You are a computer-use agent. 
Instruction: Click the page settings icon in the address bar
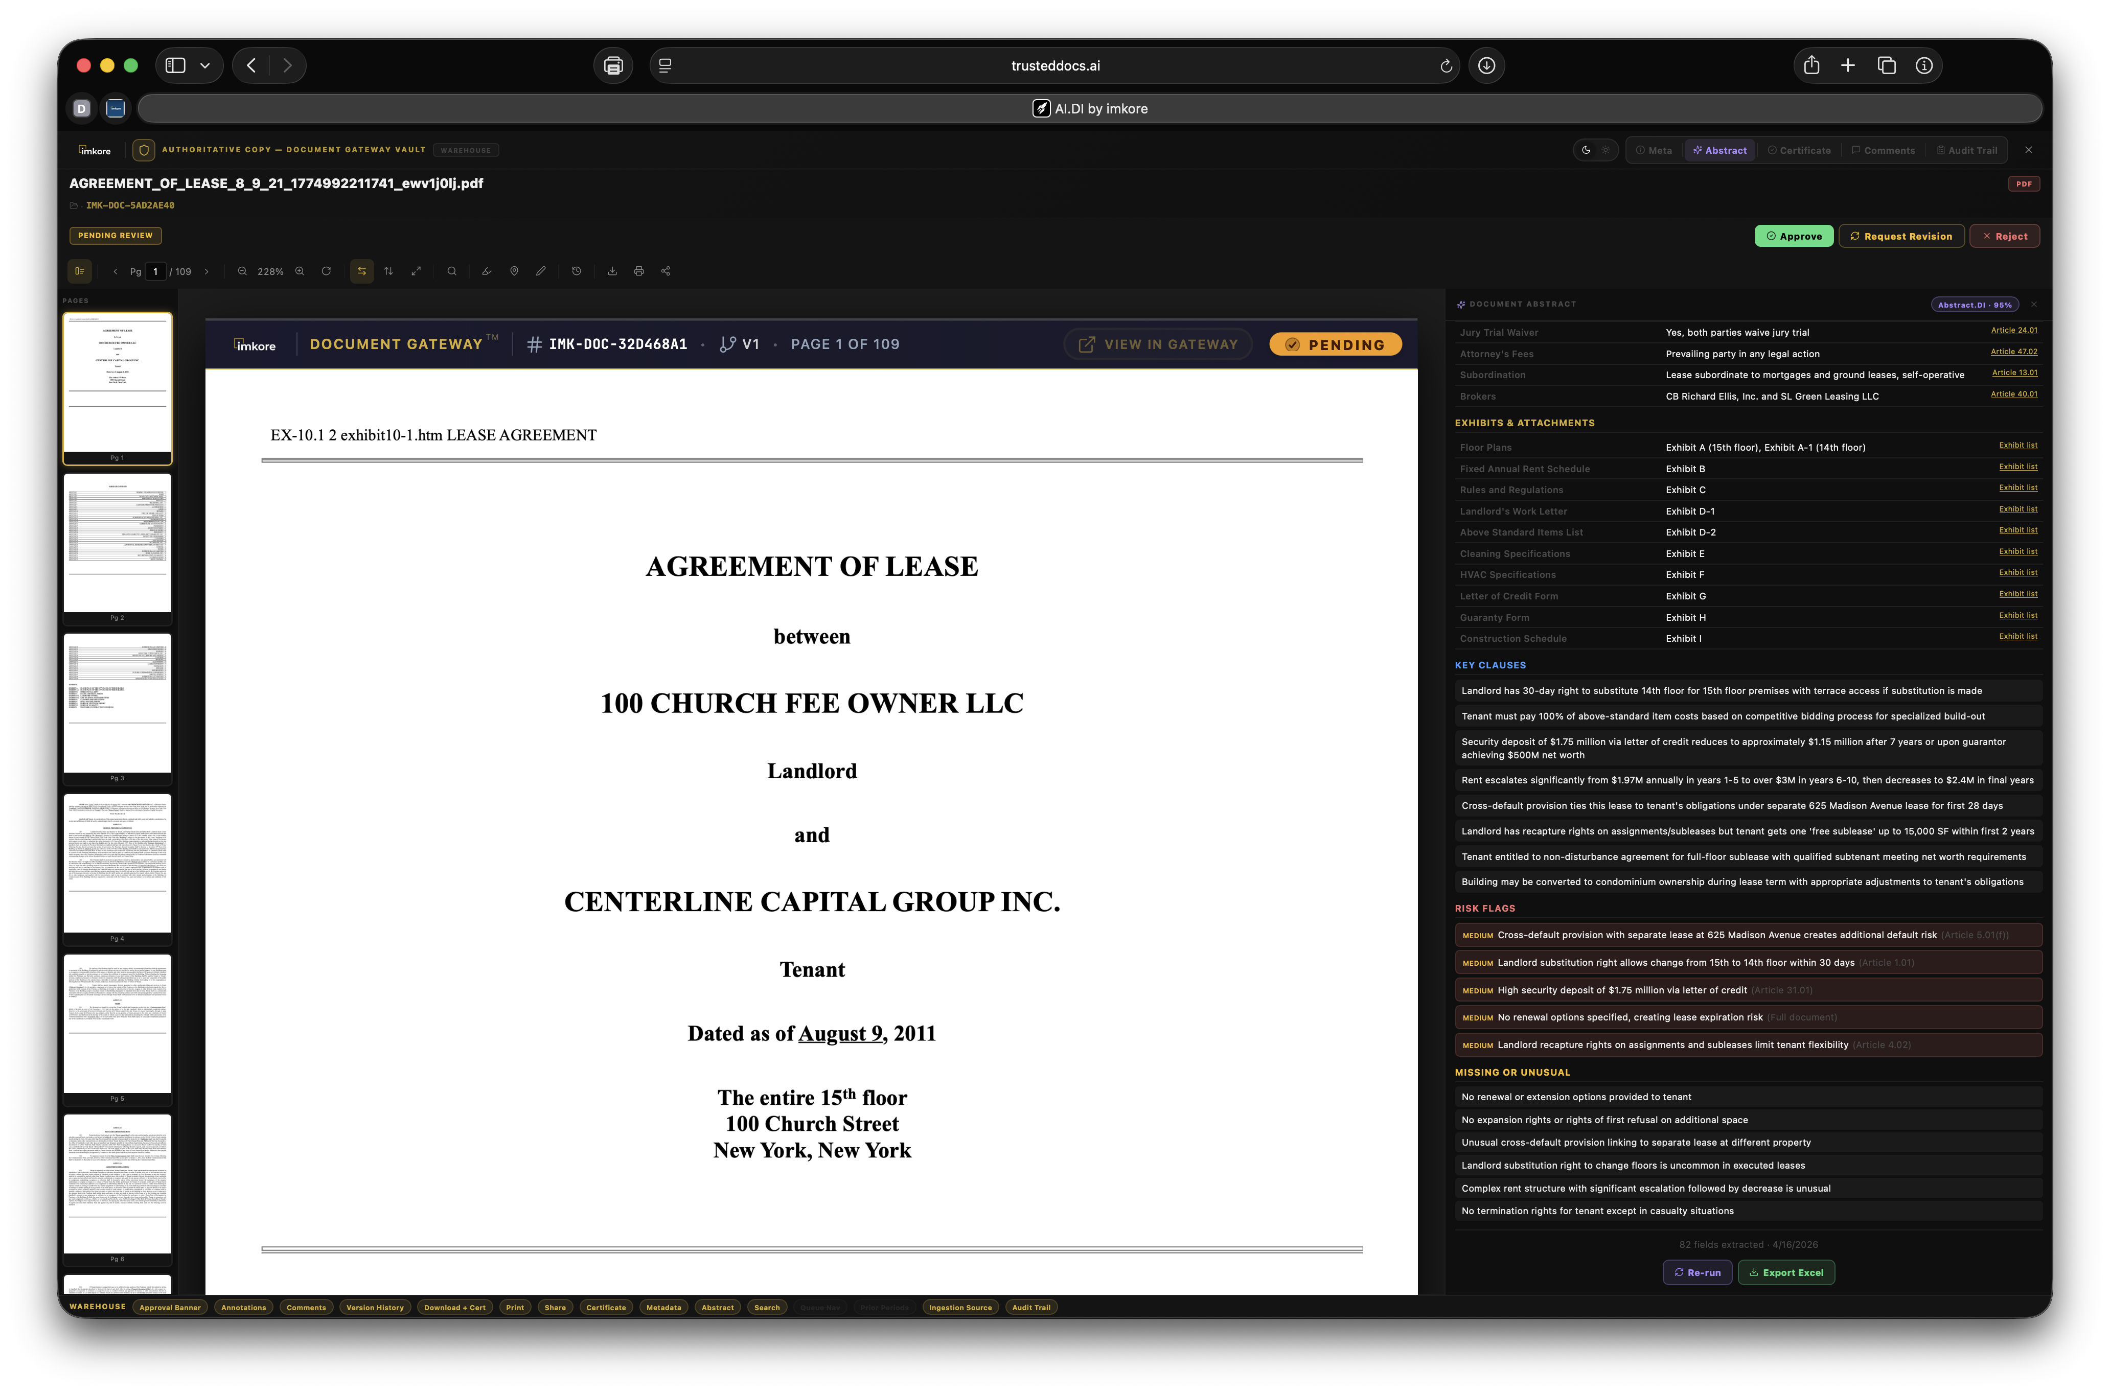[665, 66]
